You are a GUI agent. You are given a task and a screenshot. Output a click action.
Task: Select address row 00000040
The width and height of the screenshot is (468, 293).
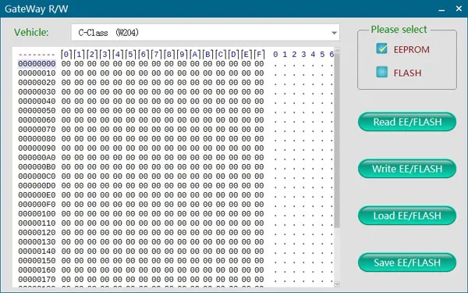(37, 101)
